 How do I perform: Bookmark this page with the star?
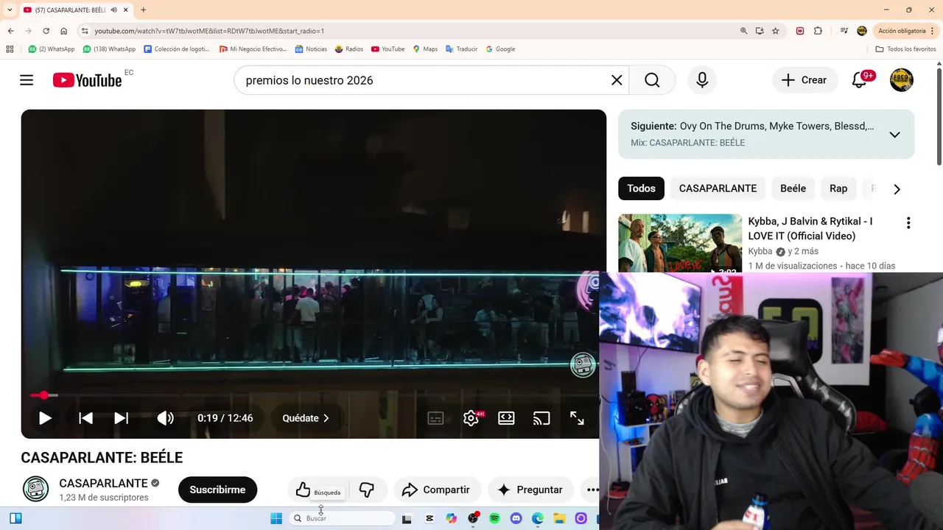[x=776, y=31]
